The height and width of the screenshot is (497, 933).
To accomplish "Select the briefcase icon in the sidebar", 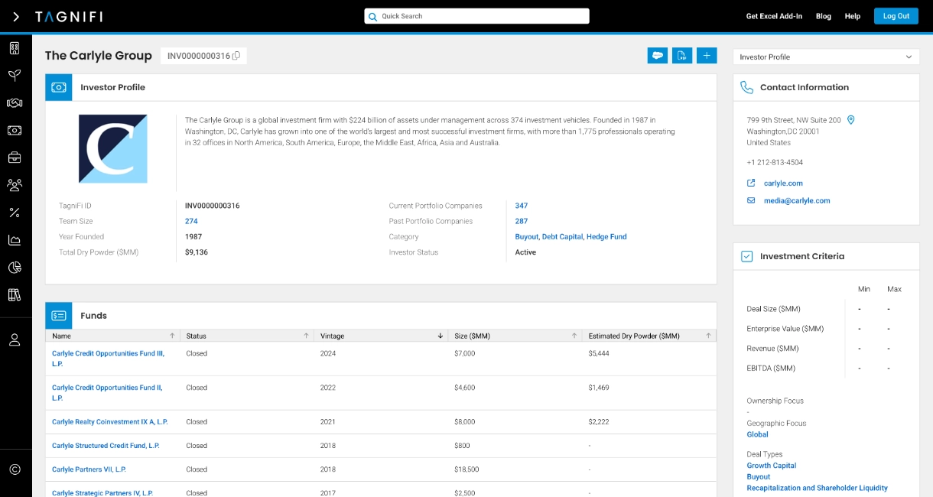I will point(15,158).
